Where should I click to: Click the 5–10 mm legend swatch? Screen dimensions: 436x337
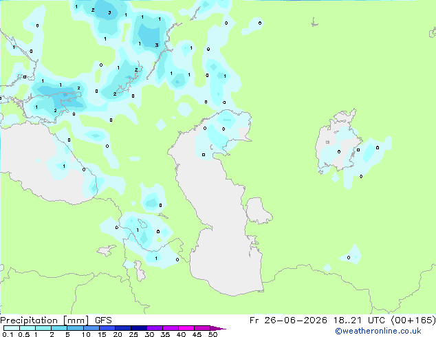[x=75, y=328]
